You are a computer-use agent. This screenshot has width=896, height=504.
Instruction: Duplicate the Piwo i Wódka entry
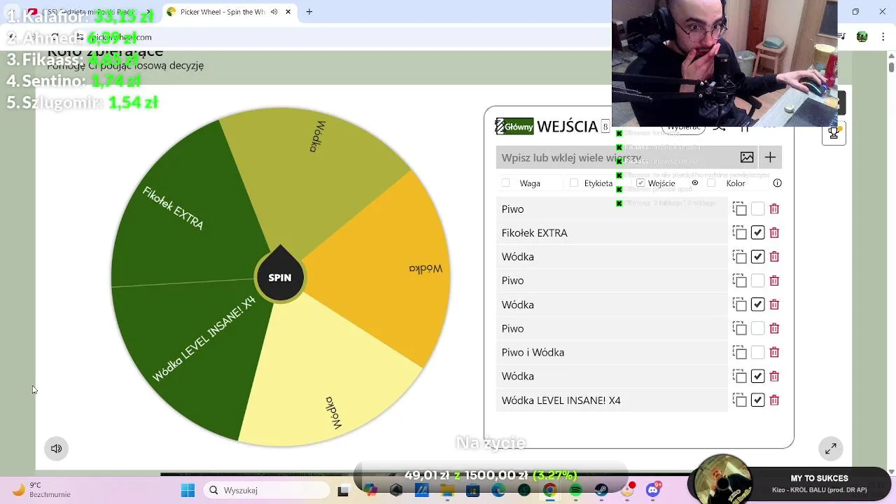click(739, 353)
